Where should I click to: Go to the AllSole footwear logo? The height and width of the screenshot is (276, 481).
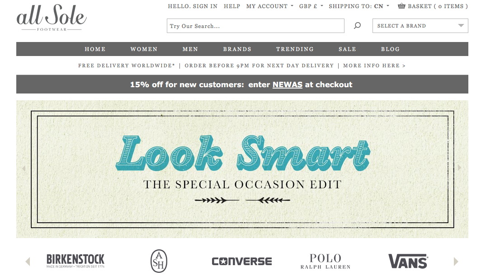tap(52, 18)
